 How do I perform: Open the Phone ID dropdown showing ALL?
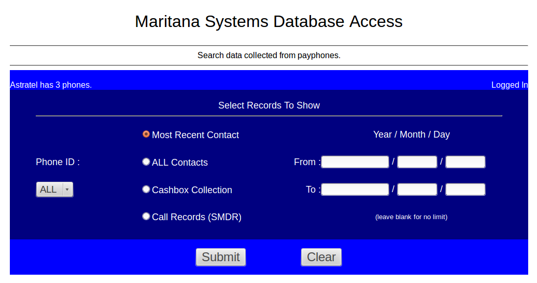tap(54, 190)
